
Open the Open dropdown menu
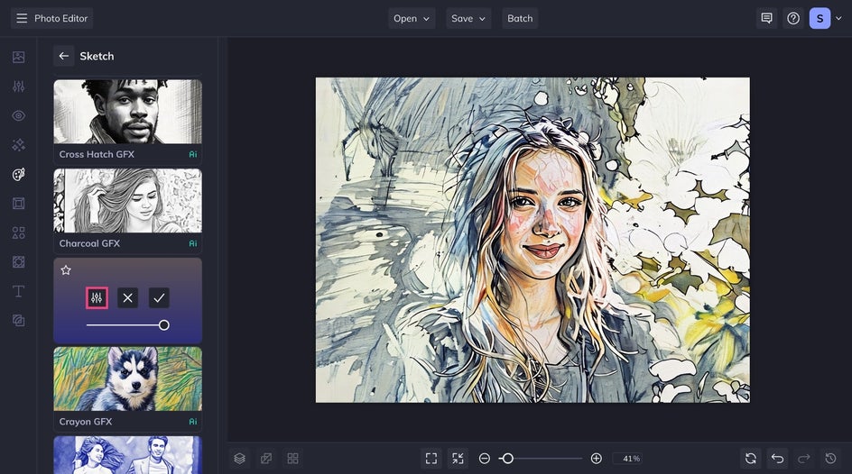412,18
